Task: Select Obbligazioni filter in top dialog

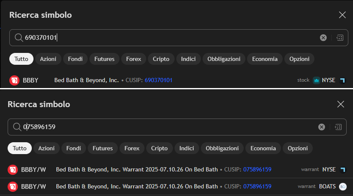Action: coord(224,59)
